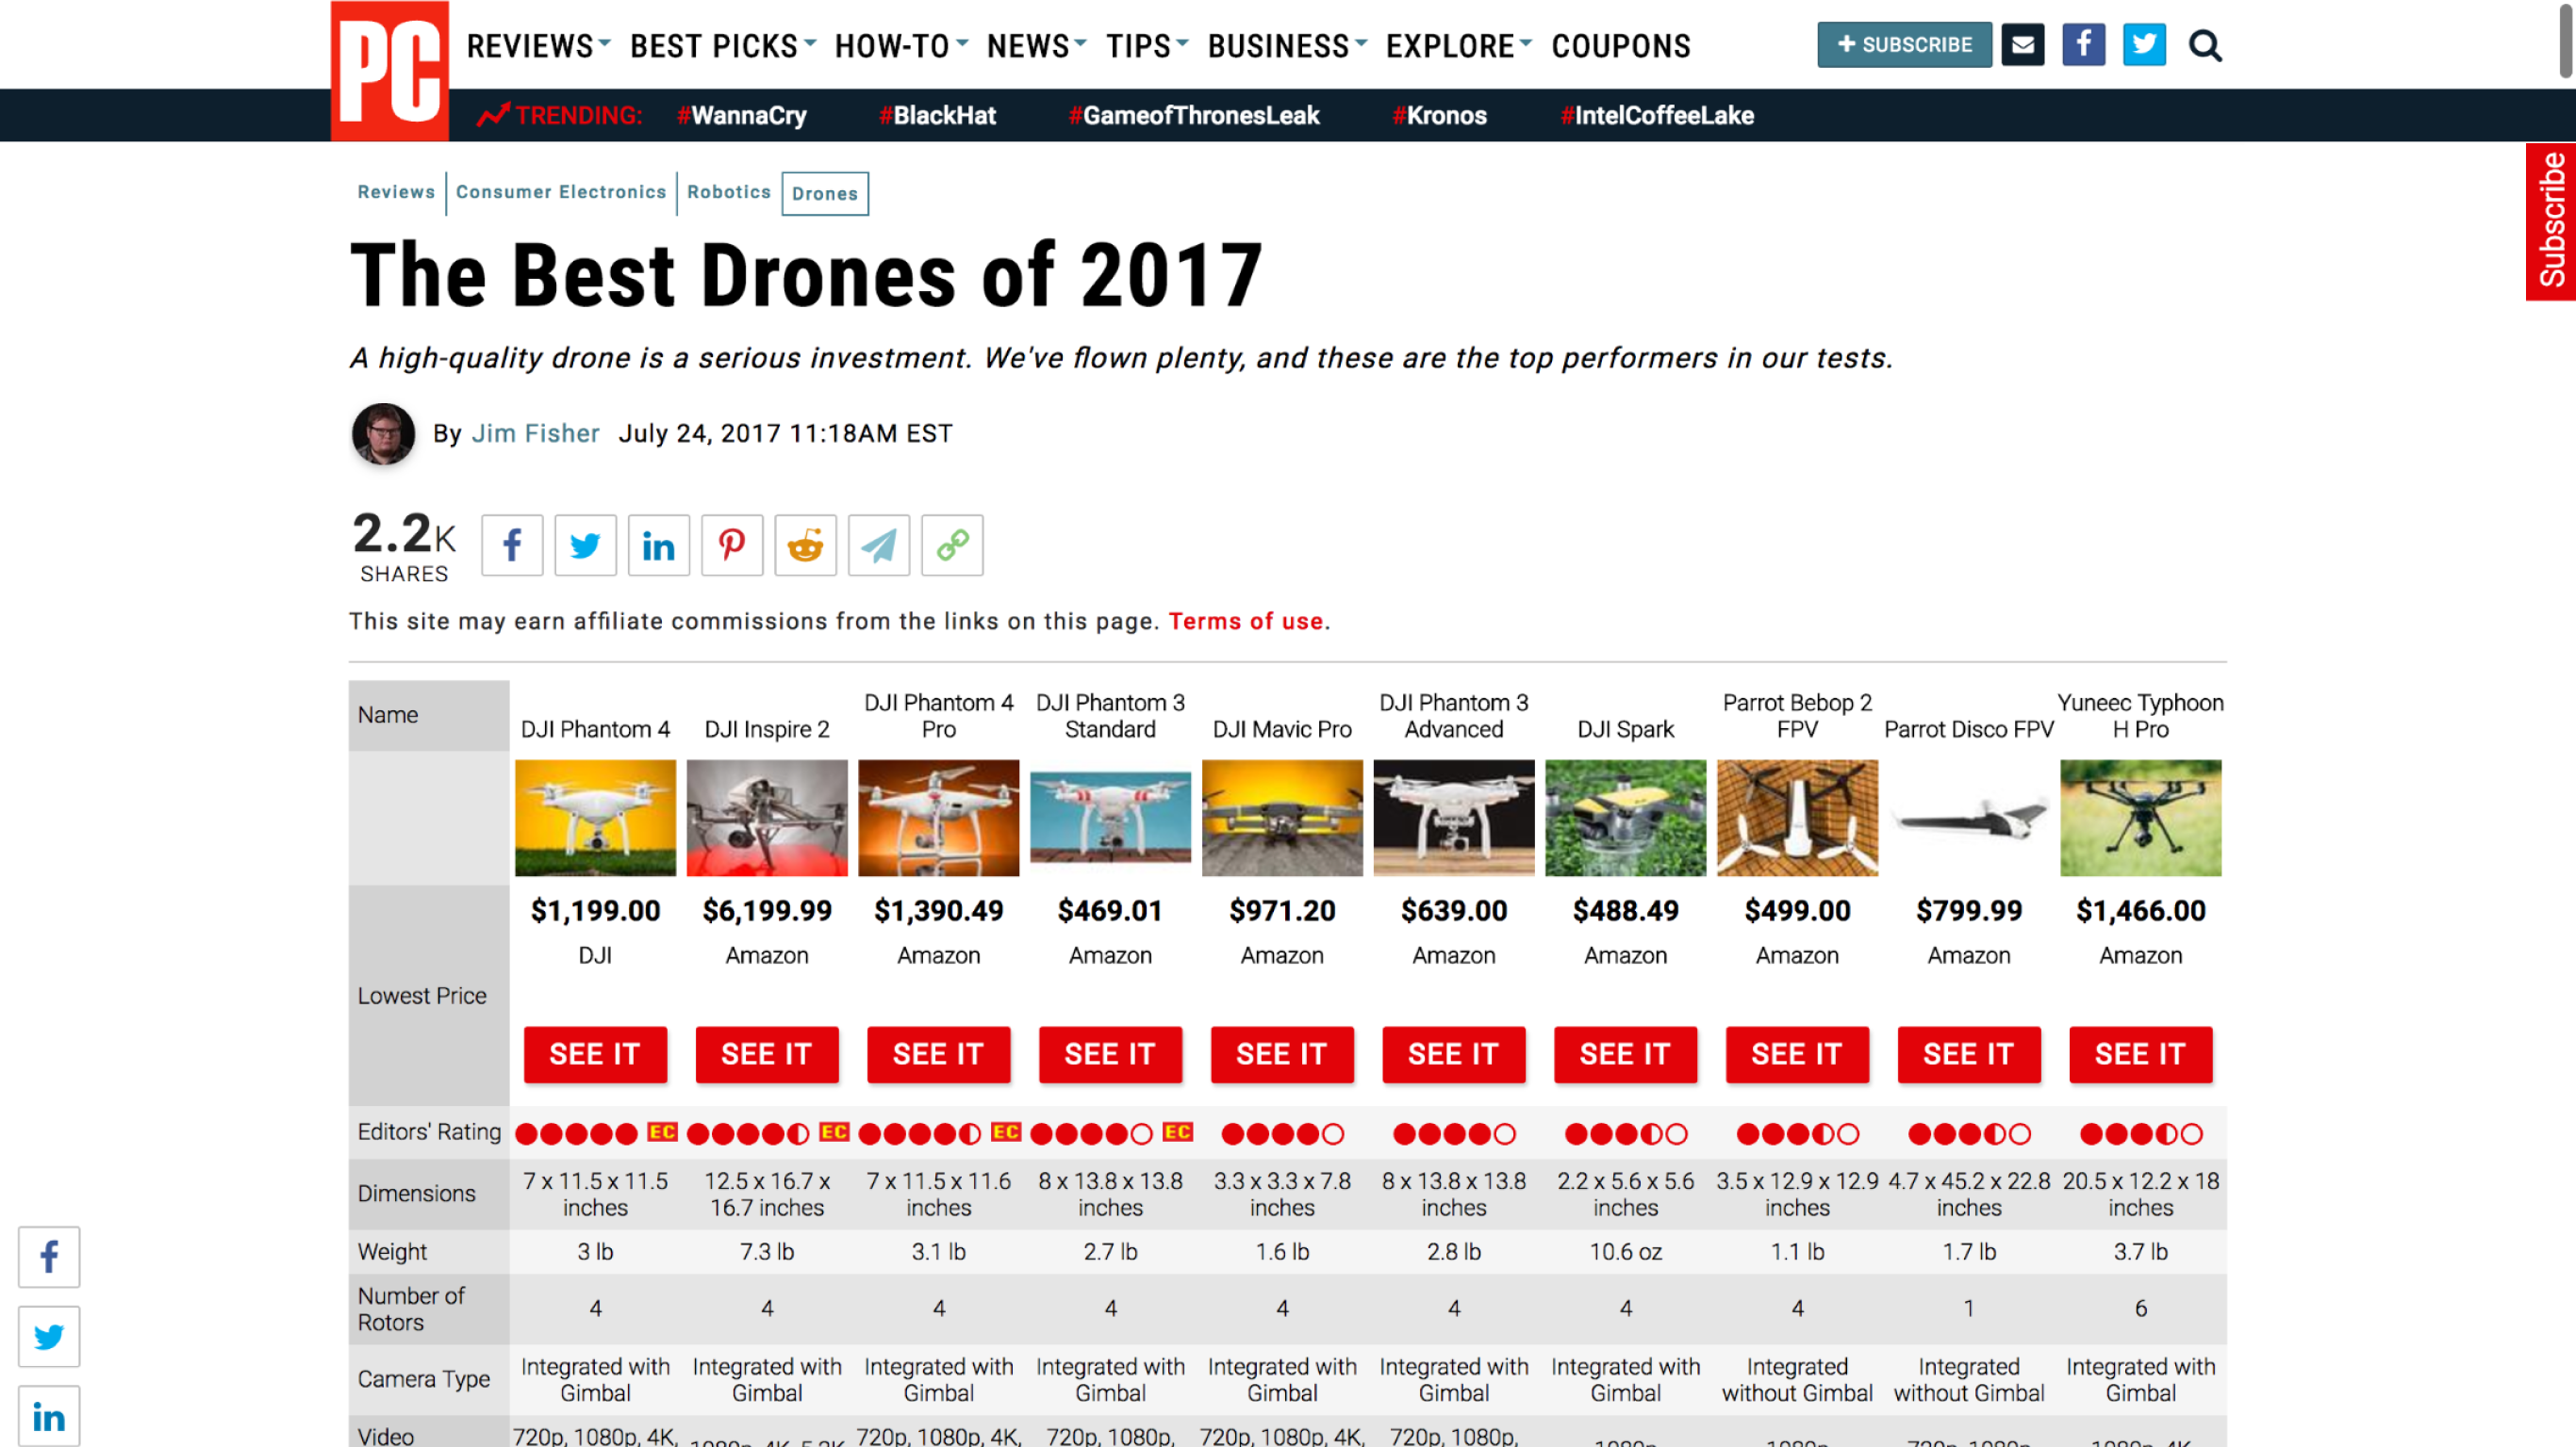Click Jim Fisher's author avatar

tap(383, 433)
